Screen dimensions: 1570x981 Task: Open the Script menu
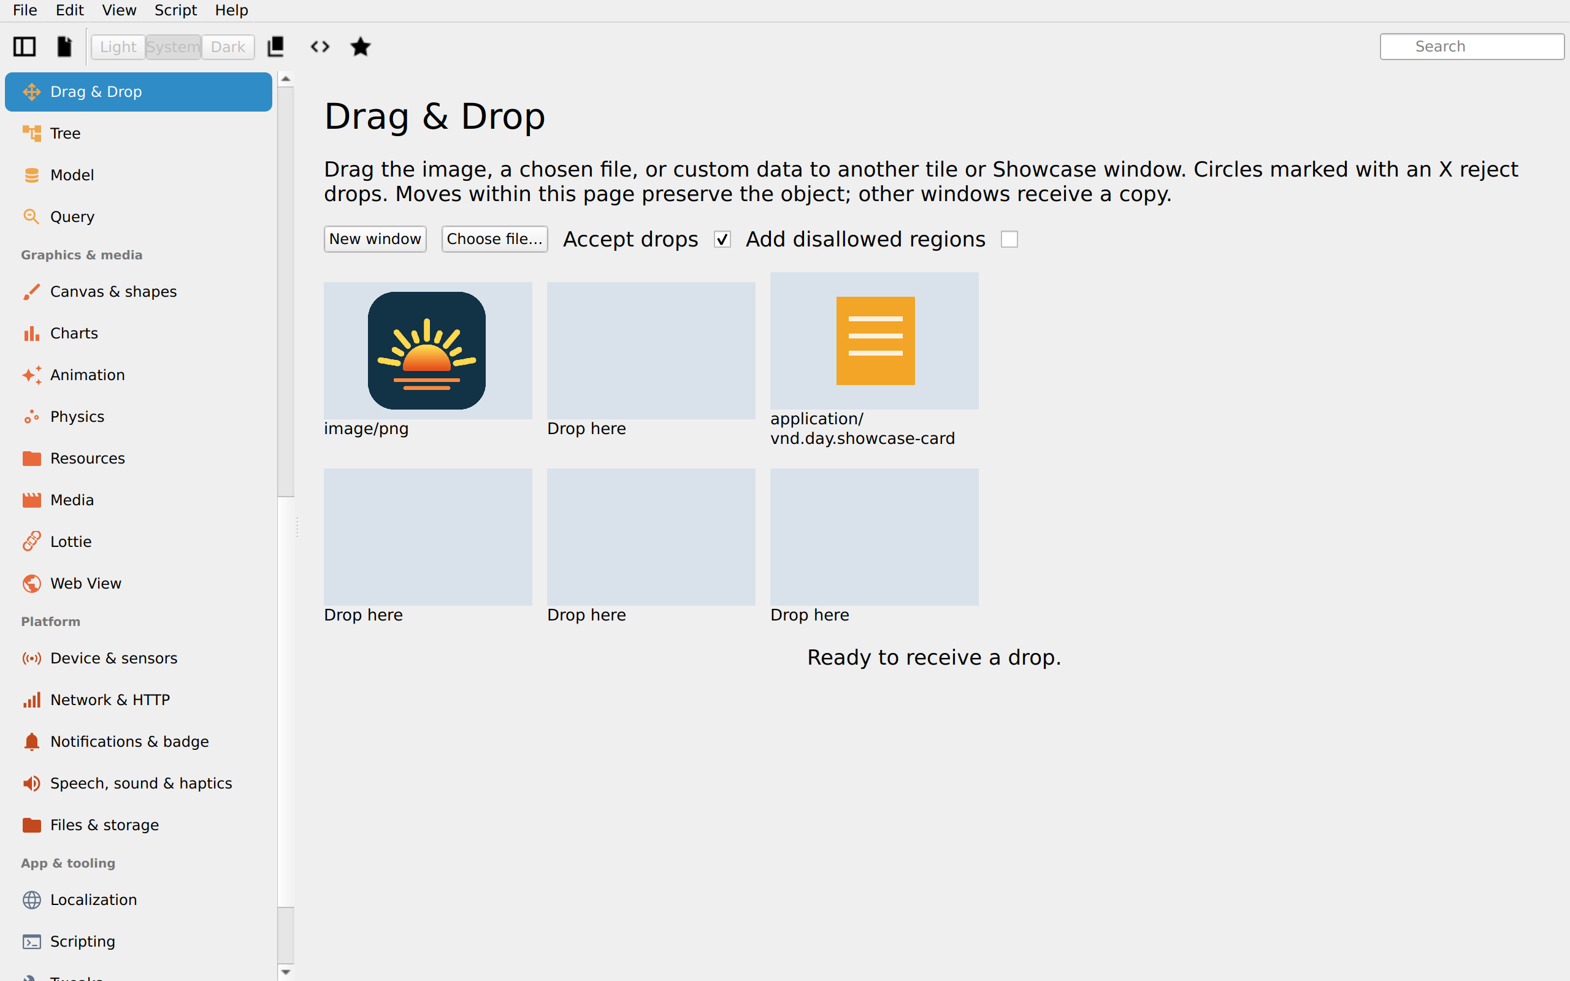(x=175, y=10)
